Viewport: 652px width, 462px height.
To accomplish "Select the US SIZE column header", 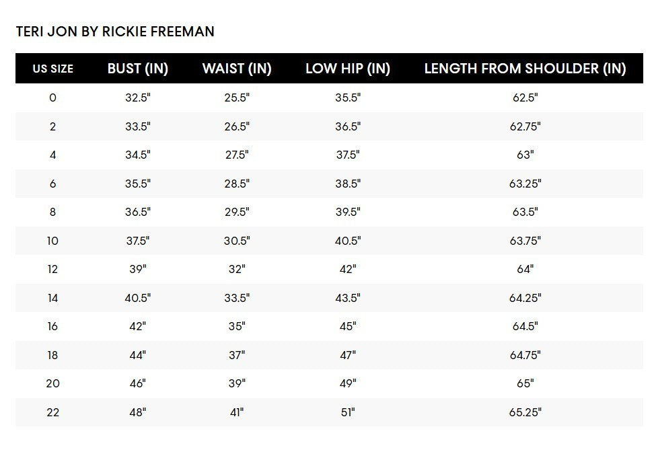I will click(52, 69).
